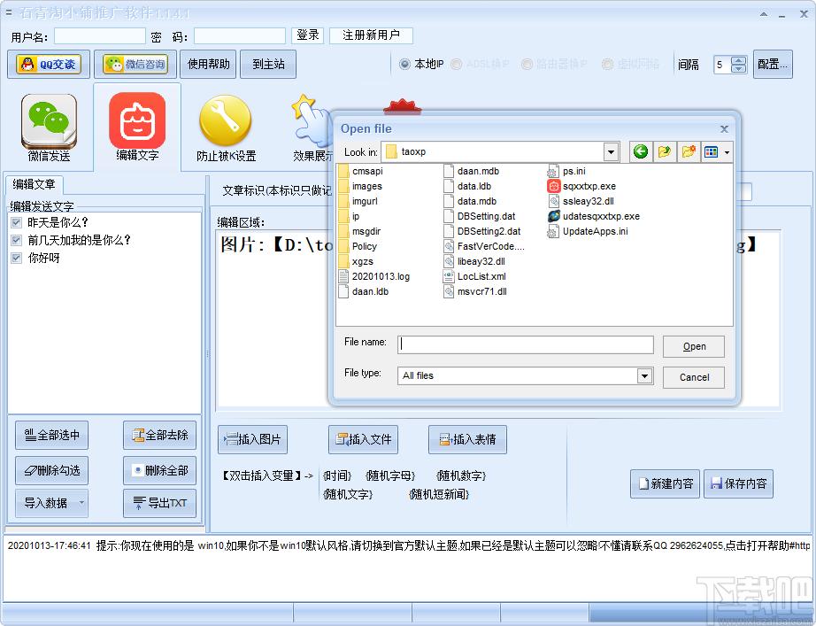Click the {随机短新闻} variable
The width and height of the screenshot is (816, 626).
(x=439, y=494)
